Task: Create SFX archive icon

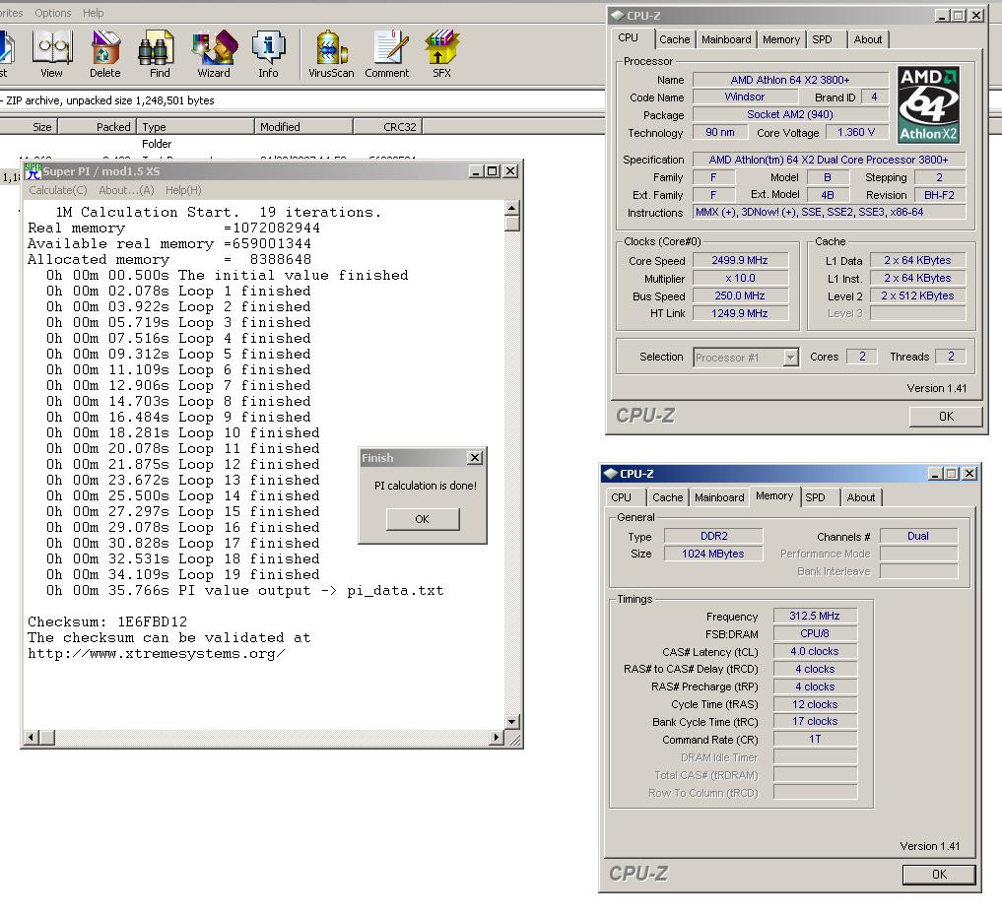Action: pyautogui.click(x=441, y=53)
